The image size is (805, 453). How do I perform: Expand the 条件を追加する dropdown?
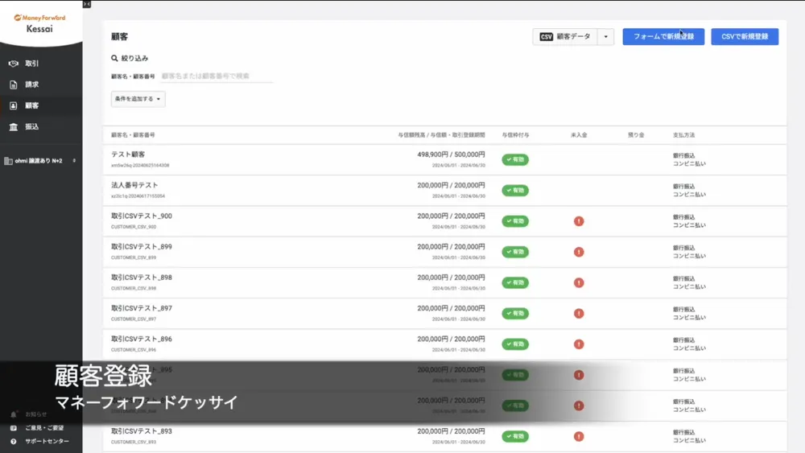(138, 99)
